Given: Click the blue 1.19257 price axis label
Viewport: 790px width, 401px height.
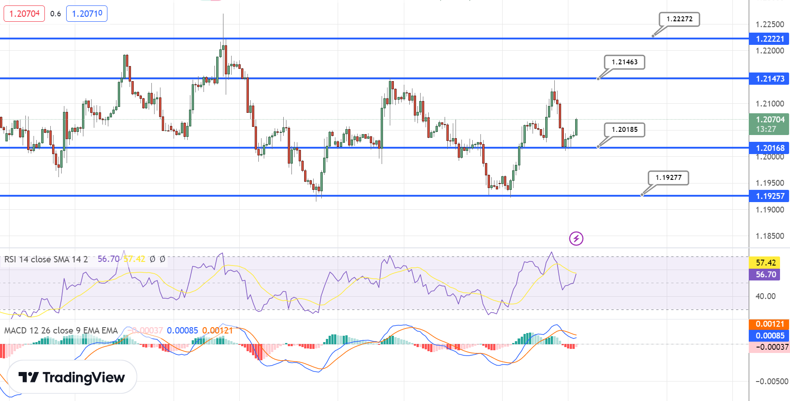Looking at the screenshot, I should 769,196.
